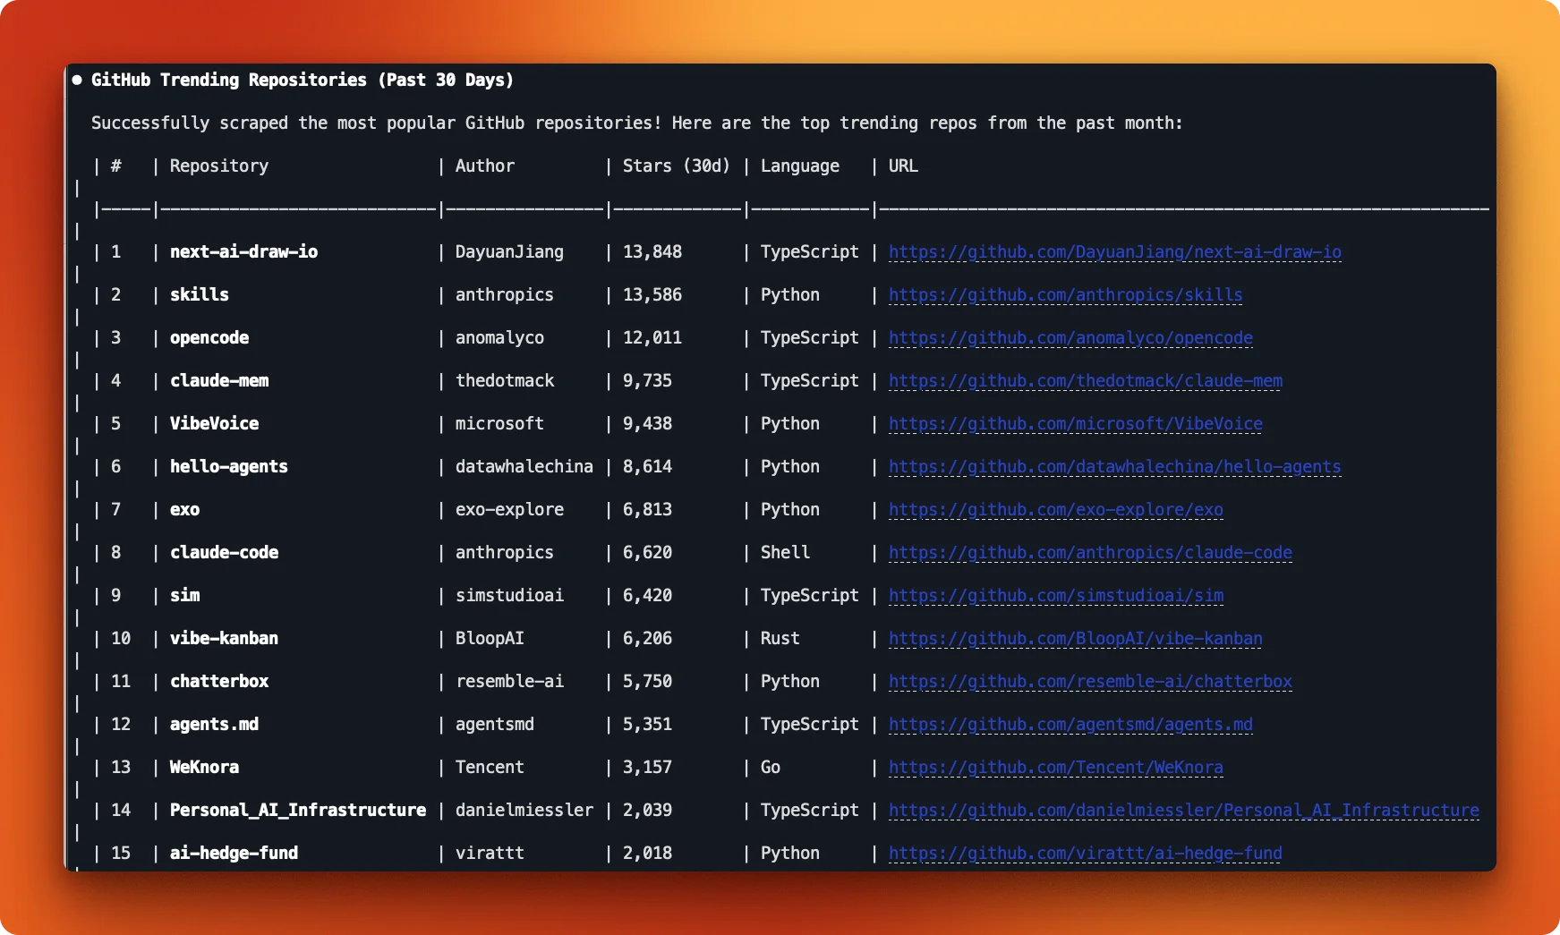
Task: Visit the ai-hedge-fund GitHub link
Action: pos(1084,853)
